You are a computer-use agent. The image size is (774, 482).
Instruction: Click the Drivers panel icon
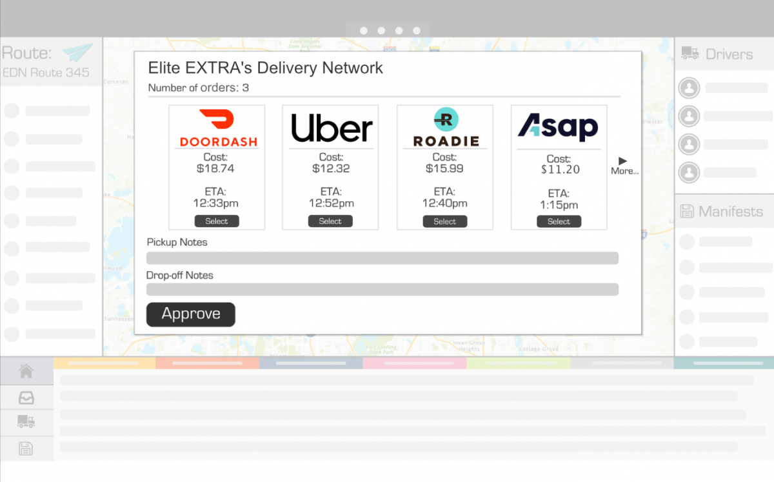[690, 54]
